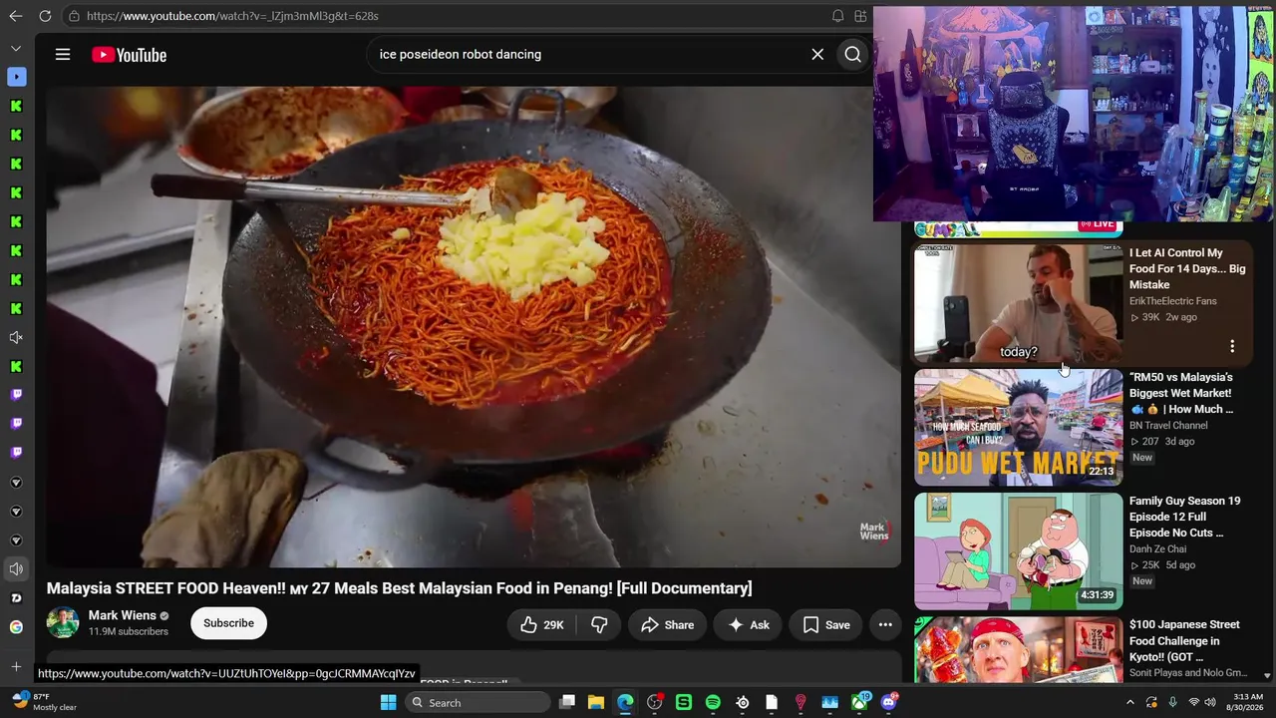Viewport: 1276px width, 718px height.
Task: Visit the Danh Ze Chai channel
Action: (1158, 548)
